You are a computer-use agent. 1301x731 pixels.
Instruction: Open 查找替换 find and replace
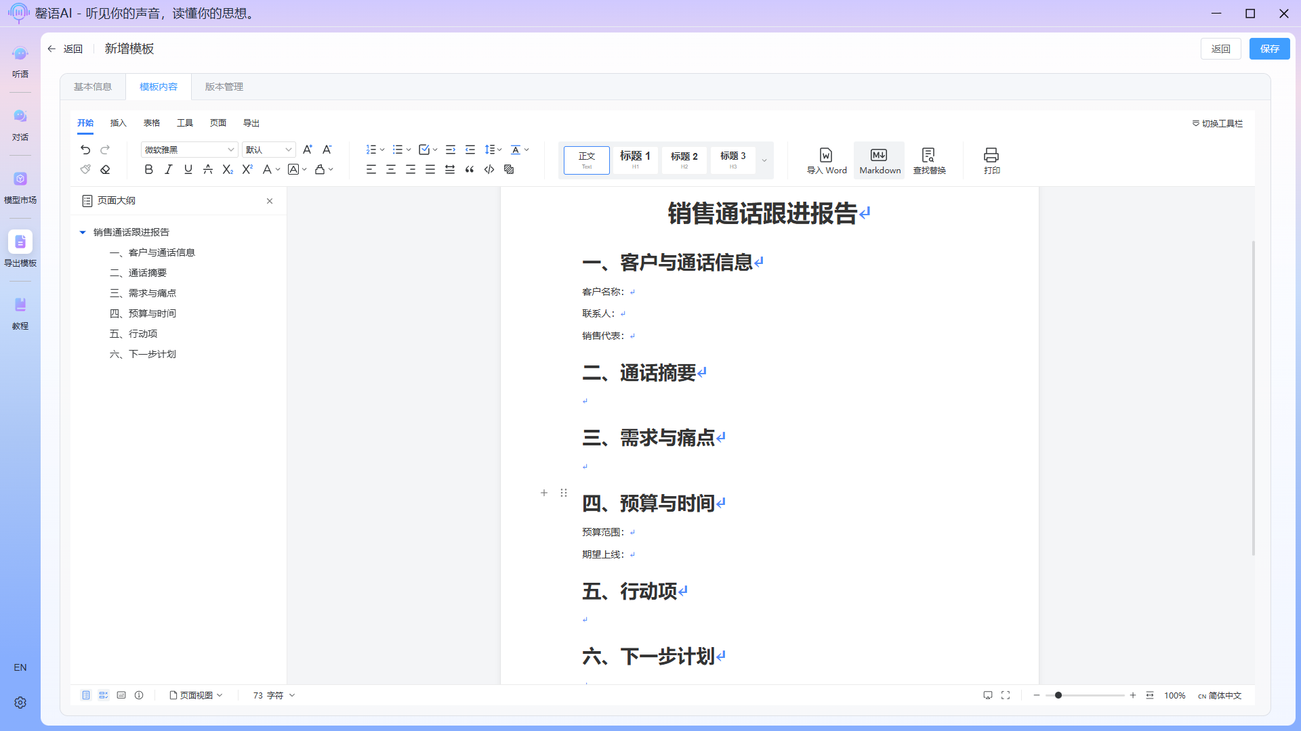(x=929, y=161)
